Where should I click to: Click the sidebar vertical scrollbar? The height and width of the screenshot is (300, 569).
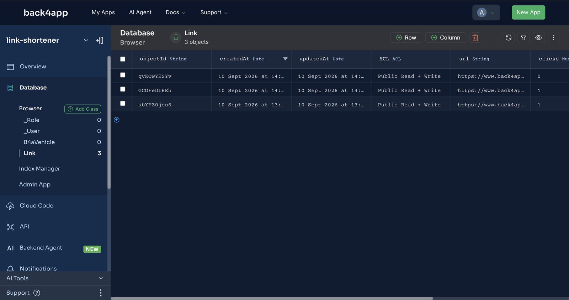109,123
